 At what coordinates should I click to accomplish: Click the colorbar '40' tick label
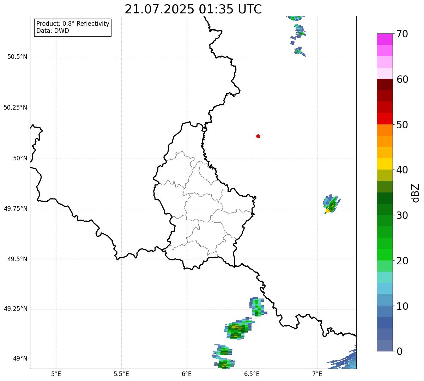[402, 170]
